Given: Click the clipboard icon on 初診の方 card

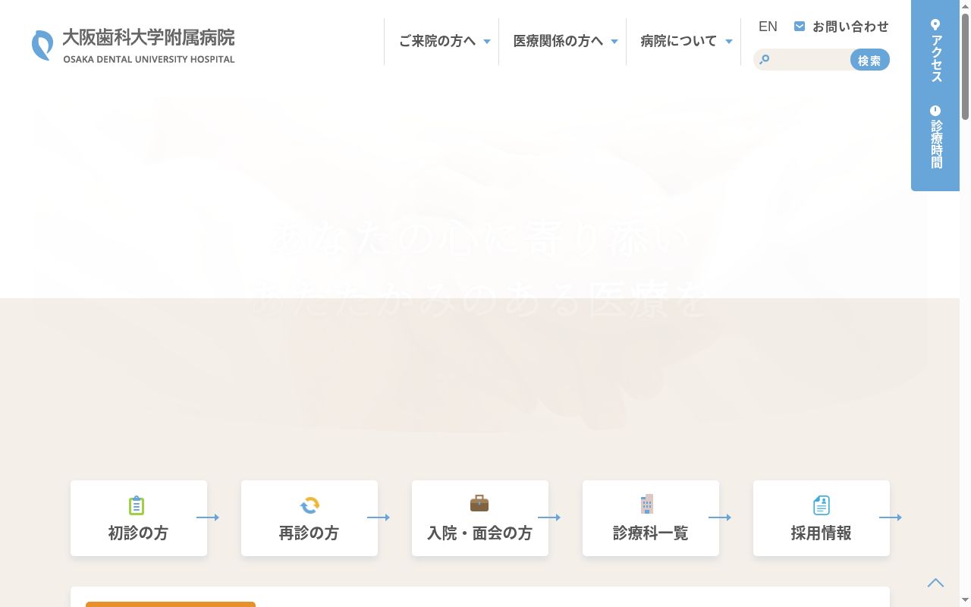Looking at the screenshot, I should (x=137, y=505).
